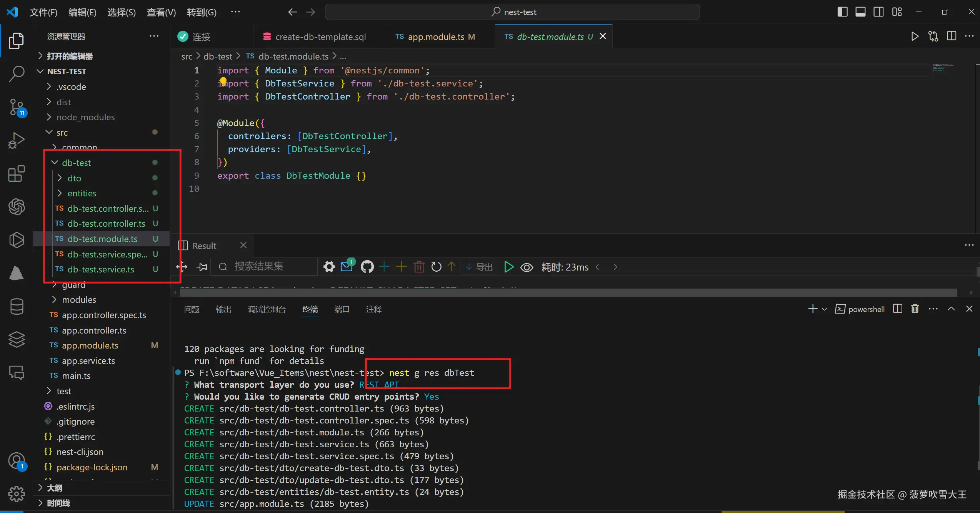The image size is (980, 513).
Task: Click the refresh icon in Result toolbar
Action: tap(436, 267)
